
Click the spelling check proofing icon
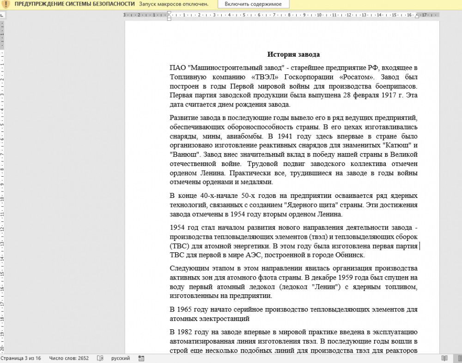pyautogui.click(x=100, y=358)
